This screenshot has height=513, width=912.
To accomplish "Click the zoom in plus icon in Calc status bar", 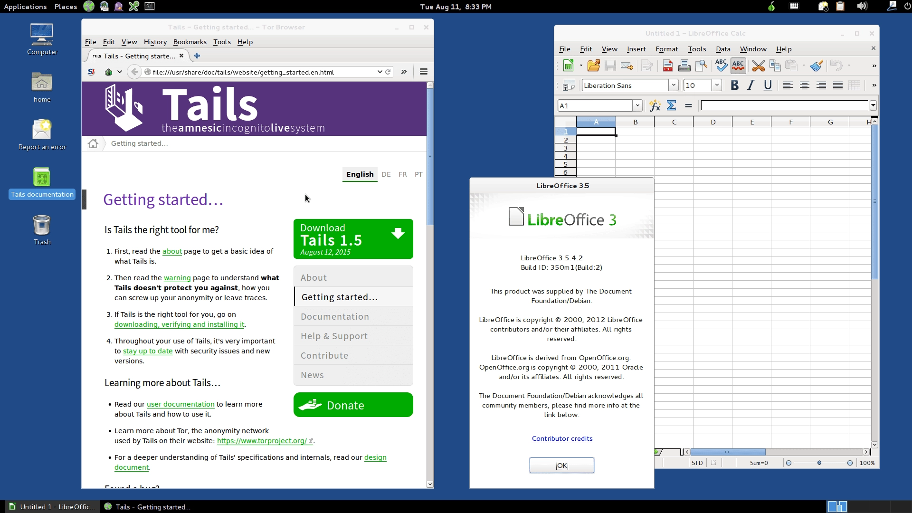I will (850, 463).
